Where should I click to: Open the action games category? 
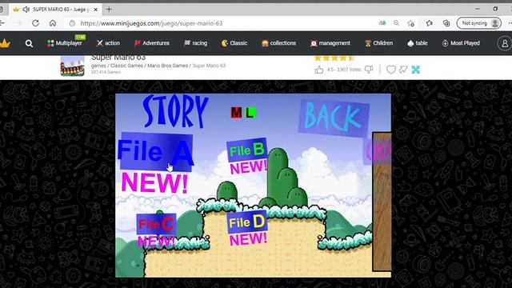(x=109, y=43)
